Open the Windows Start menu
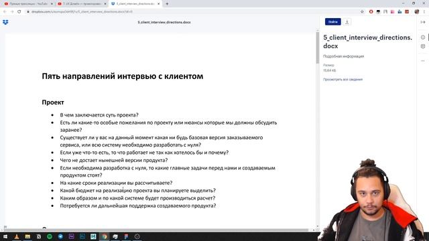429x241 pixels. pyautogui.click(x=5, y=236)
